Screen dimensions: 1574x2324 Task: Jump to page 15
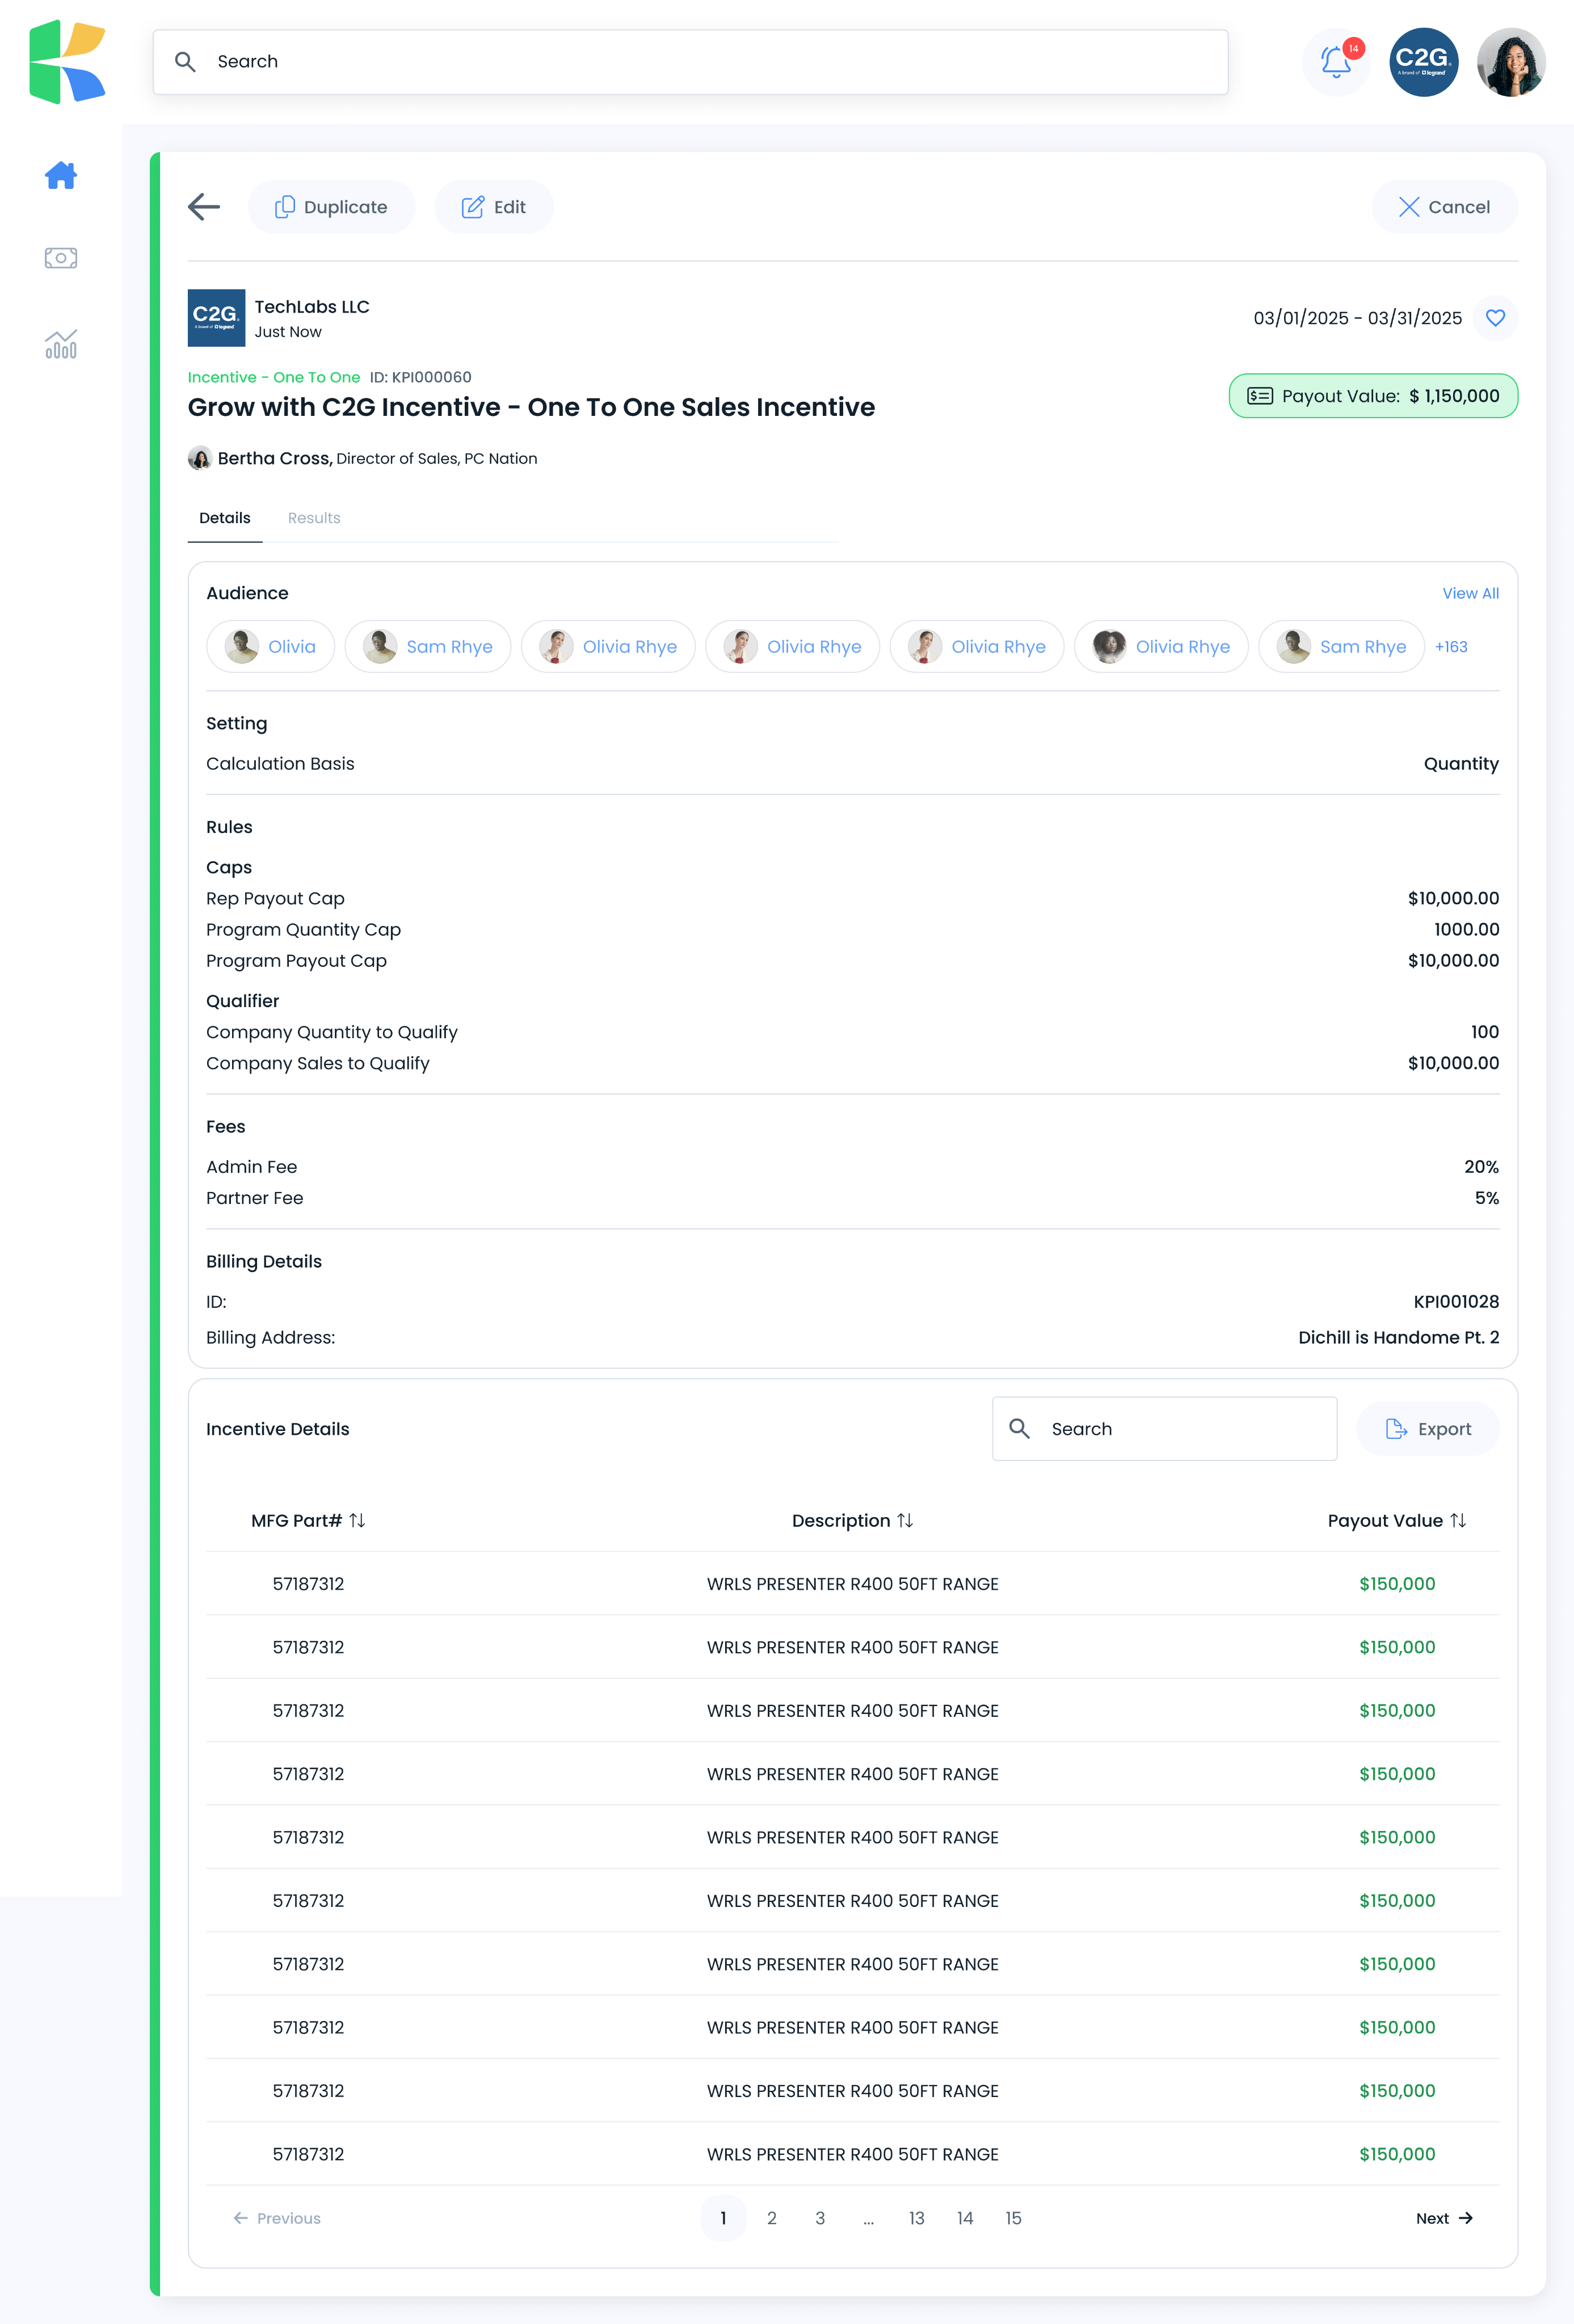tap(1013, 2218)
